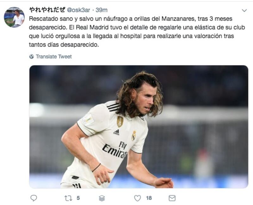The width and height of the screenshot is (253, 205).
Task: Click the Adidas logo on the shirt
Action: (116, 132)
